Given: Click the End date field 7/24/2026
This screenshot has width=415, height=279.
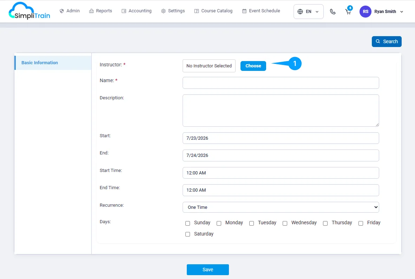Looking at the screenshot, I should 281,155.
